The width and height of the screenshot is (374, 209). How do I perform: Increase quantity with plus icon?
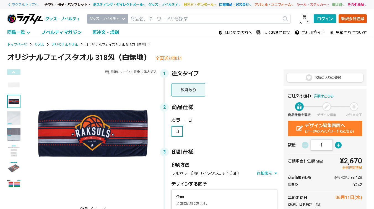[338, 145]
